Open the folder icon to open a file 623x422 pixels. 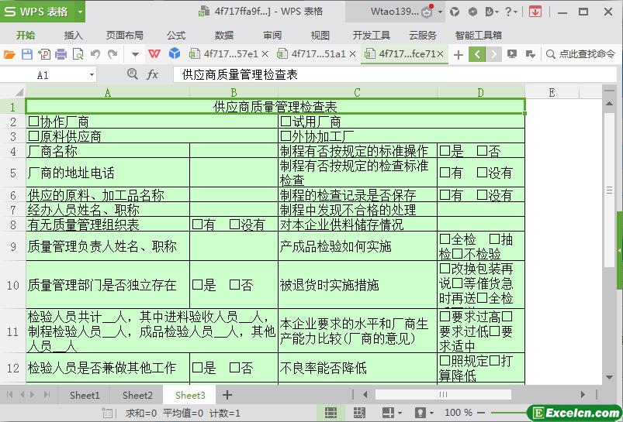[9, 54]
